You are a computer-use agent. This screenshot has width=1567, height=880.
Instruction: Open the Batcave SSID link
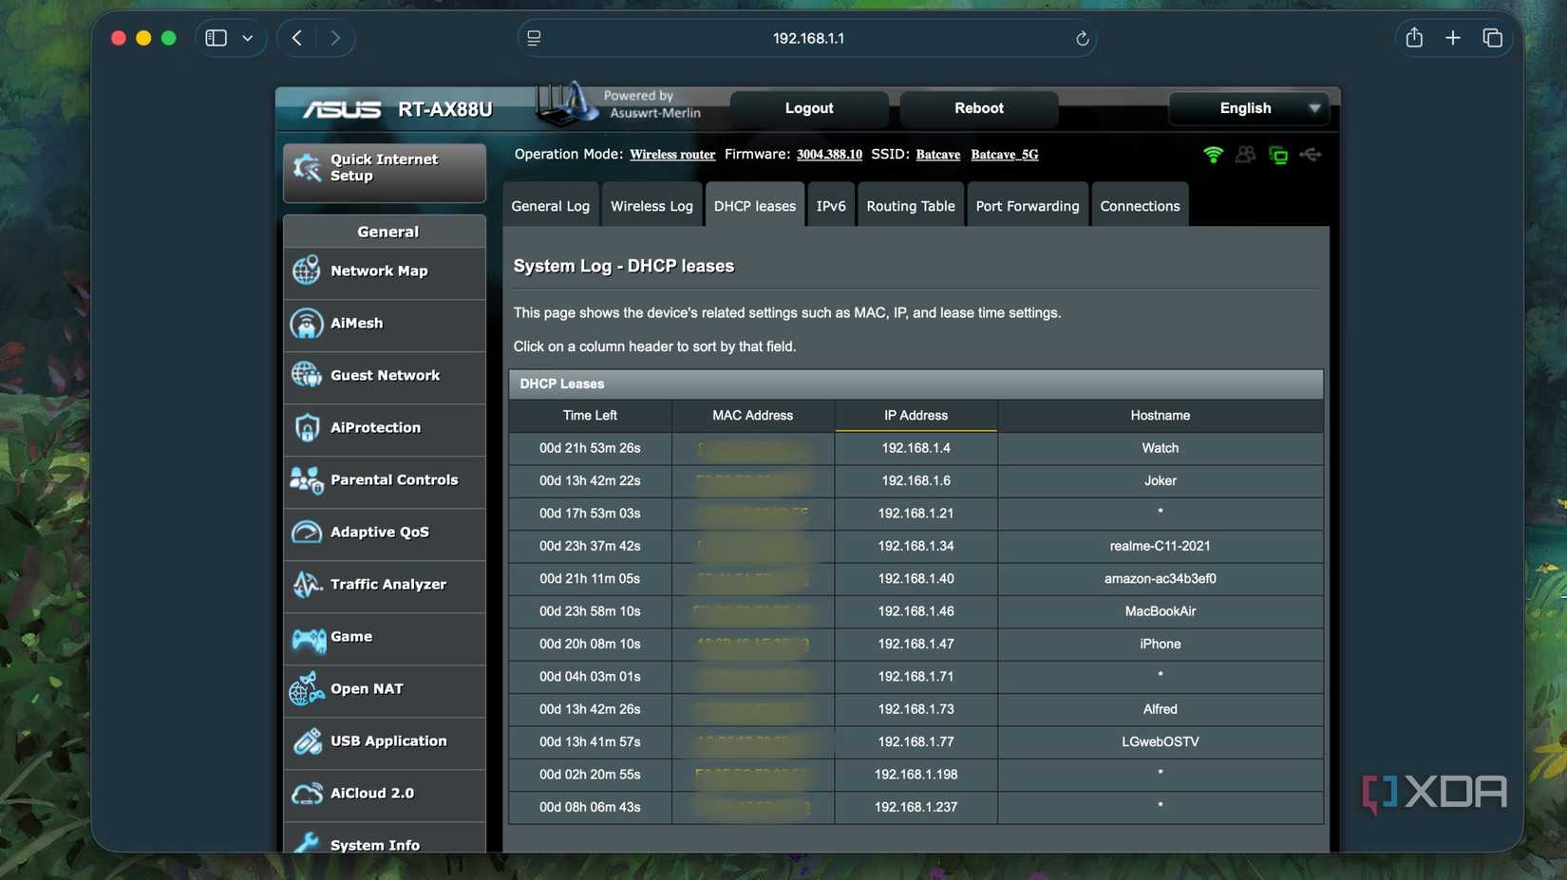coord(938,155)
